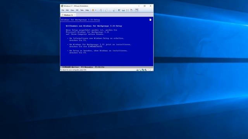Image resolution: width=248 pixels, height=139 pixels.
Task: Close the VMware Workstation window
Action: click(x=151, y=6)
